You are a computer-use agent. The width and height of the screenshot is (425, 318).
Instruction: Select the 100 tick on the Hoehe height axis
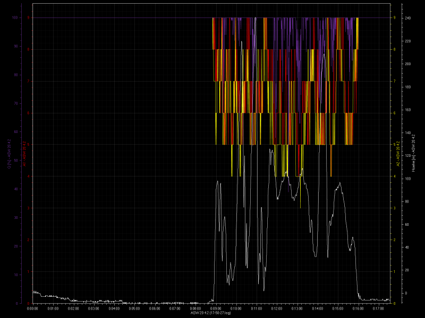pos(408,179)
